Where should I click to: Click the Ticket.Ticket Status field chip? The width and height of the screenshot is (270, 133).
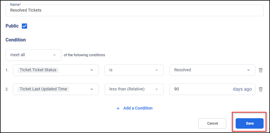[x=38, y=70]
